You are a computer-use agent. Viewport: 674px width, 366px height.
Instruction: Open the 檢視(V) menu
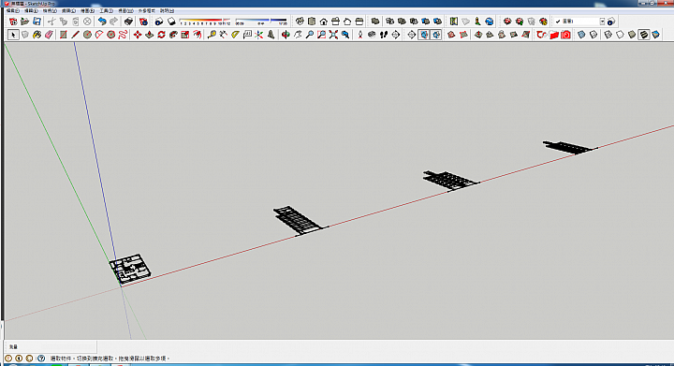coord(50,10)
